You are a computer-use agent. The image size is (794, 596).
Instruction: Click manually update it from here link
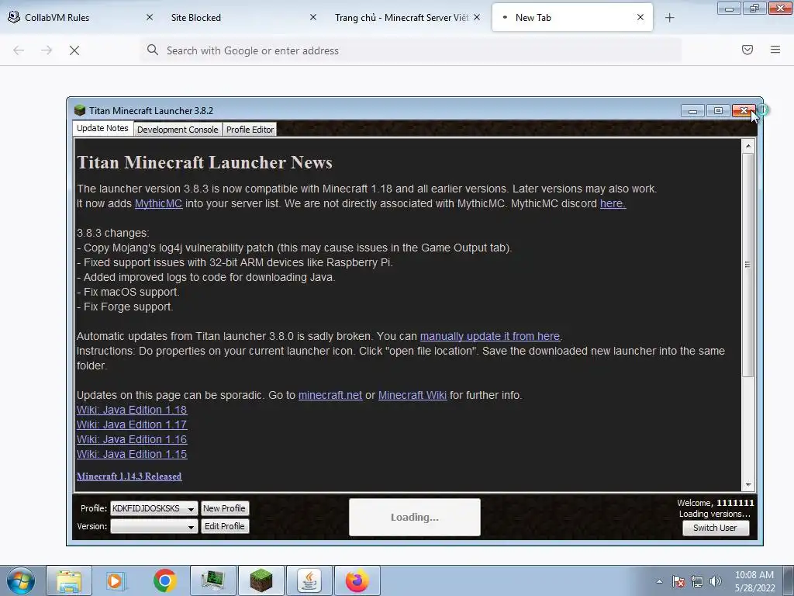(490, 337)
